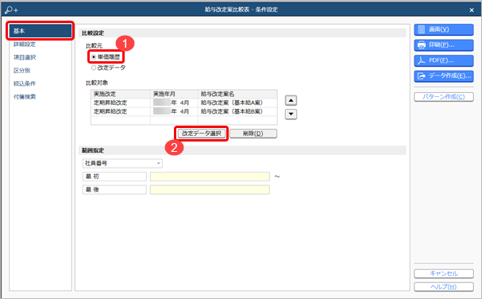Select row 給与改定案（基本給B案）
Image resolution: width=482 pixels, height=299 pixels.
(x=183, y=111)
